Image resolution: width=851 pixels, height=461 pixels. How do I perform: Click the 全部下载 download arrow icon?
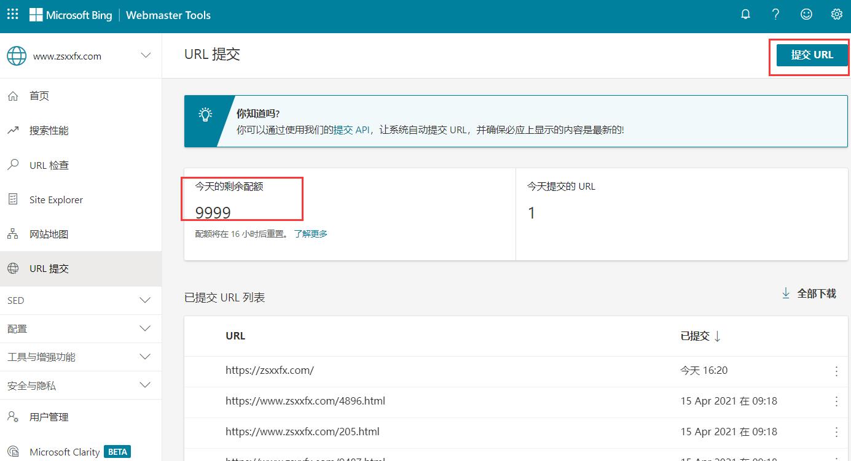coord(786,293)
